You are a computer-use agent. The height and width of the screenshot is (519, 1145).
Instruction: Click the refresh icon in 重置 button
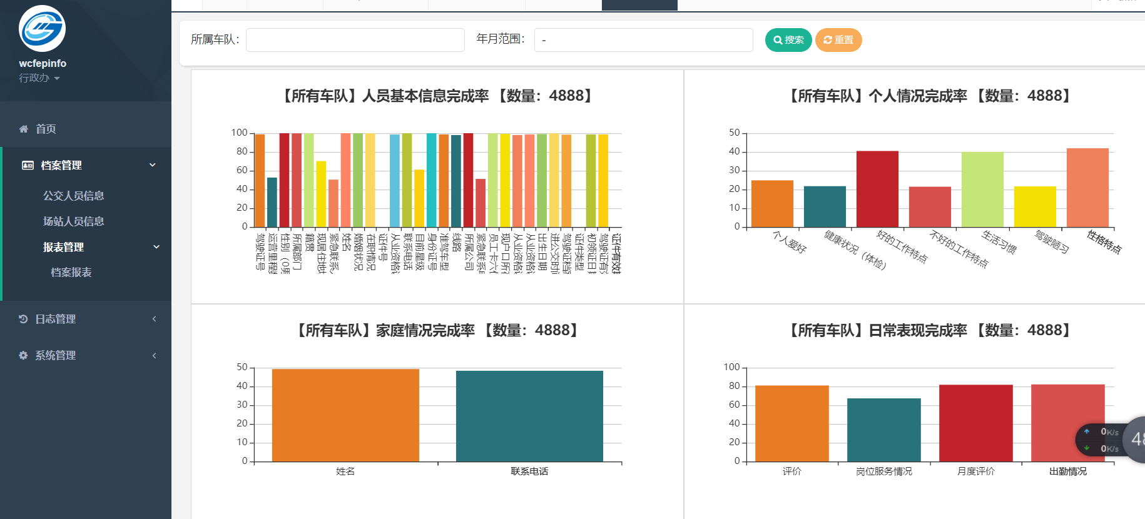[x=828, y=40]
